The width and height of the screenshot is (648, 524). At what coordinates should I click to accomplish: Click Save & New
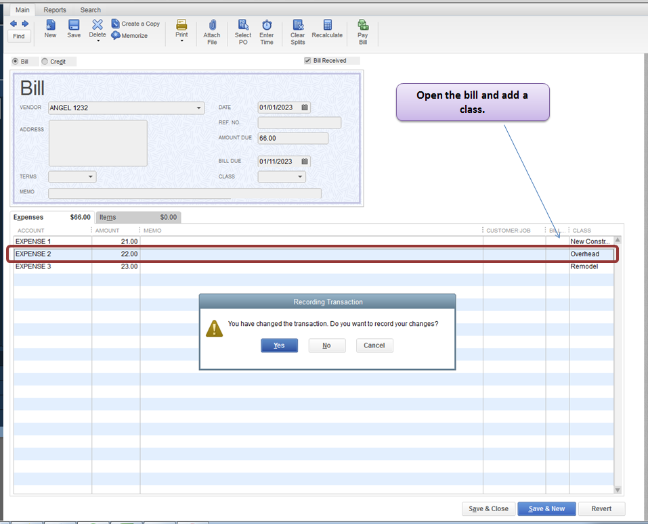tap(546, 508)
